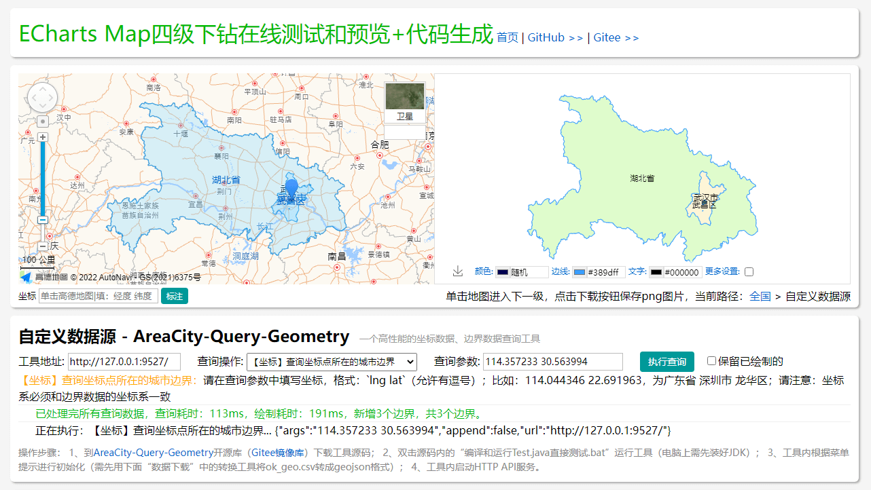This screenshot has width=871, height=490.
Task: Click the #389dff border color field
Action: coord(606,272)
